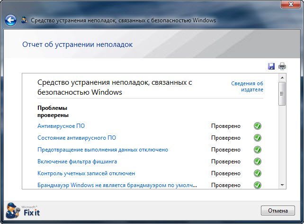Image resolution: width=304 pixels, height=224 pixels.
Task: Click Проверено status for Антивирусное ПО
Action: point(226,126)
